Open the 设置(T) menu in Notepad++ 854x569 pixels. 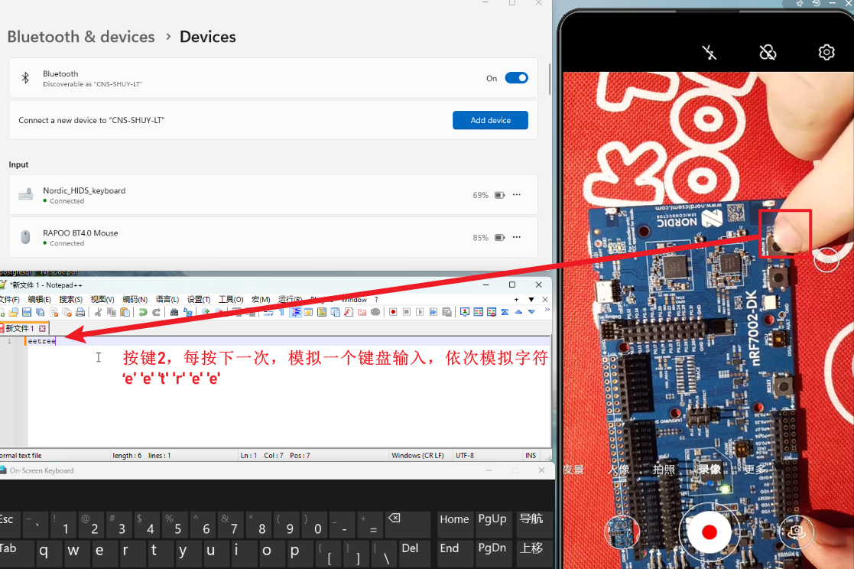199,300
